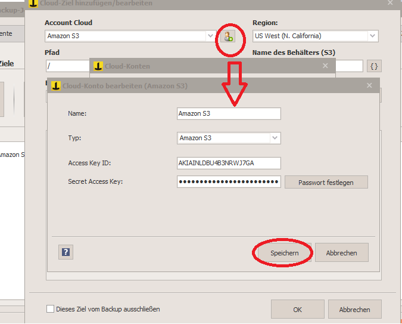Click the 'Name des Behälters (S3)' label
This screenshot has height=324, width=402.
click(x=294, y=53)
